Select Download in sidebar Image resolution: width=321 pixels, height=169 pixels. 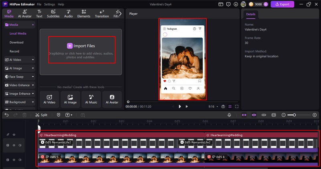(16, 43)
